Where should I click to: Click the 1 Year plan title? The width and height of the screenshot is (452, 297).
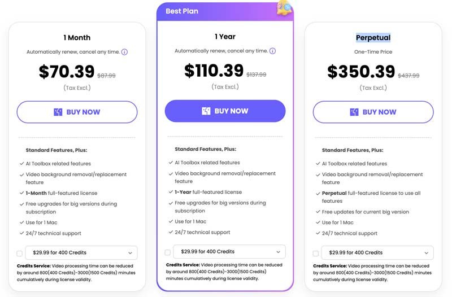point(225,37)
